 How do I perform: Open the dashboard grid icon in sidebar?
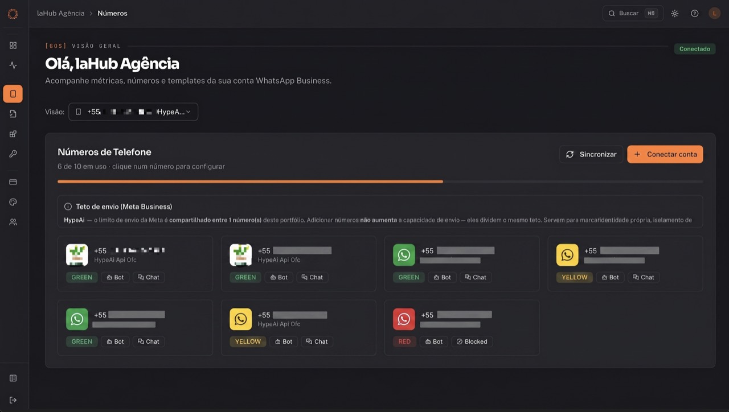coord(13,46)
